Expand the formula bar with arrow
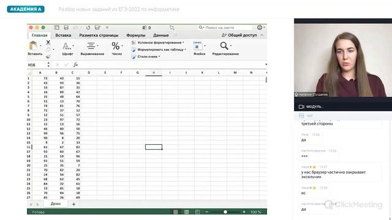This screenshot has width=392, height=220. tap(266, 65)
